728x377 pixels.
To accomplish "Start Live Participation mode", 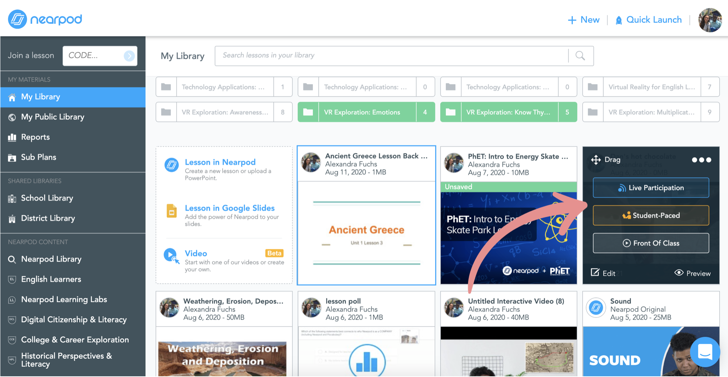I will tap(651, 188).
